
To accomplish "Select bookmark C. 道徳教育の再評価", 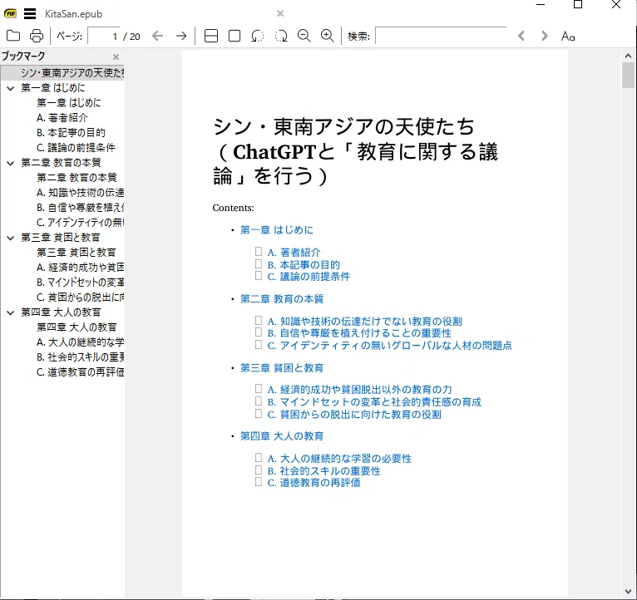I will (x=80, y=372).
